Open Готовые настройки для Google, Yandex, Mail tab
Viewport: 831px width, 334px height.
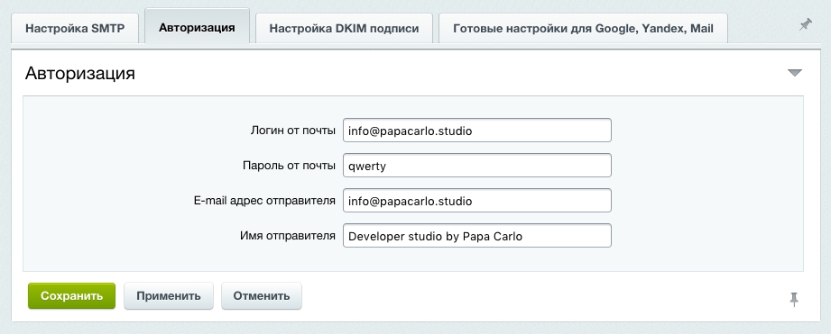pyautogui.click(x=583, y=29)
